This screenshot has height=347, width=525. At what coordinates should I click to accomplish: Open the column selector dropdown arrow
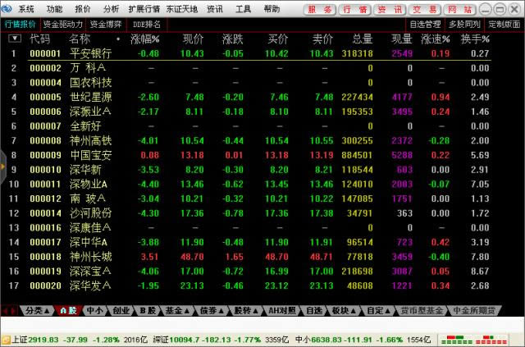click(14, 39)
